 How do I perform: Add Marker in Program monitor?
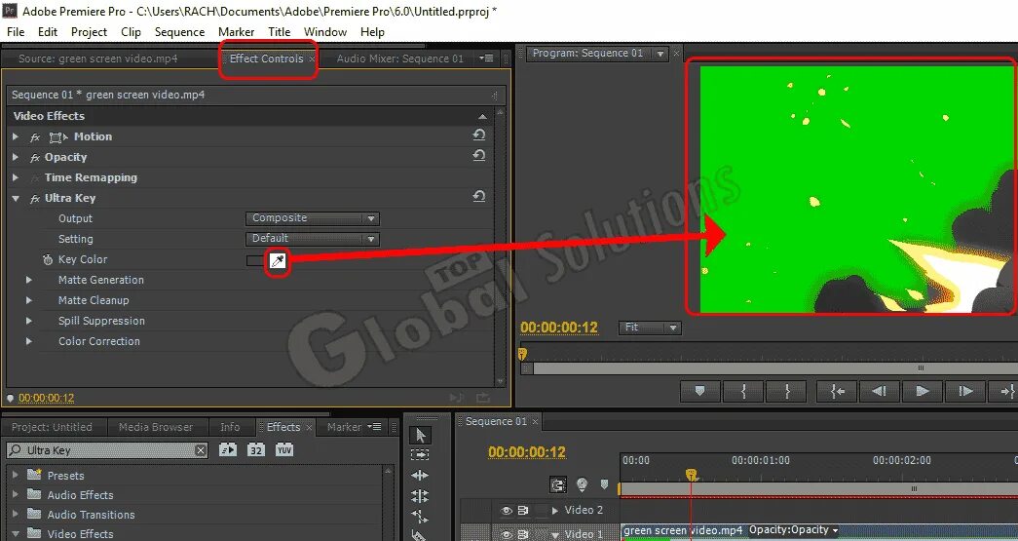pyautogui.click(x=699, y=391)
